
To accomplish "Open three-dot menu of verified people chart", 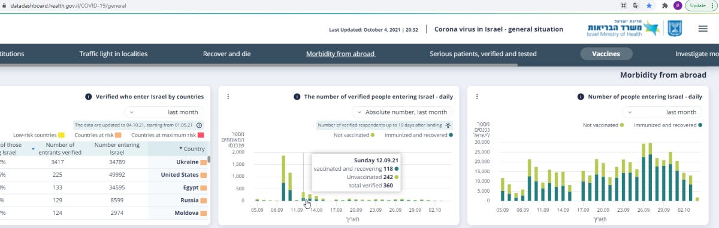I will pyautogui.click(x=228, y=97).
